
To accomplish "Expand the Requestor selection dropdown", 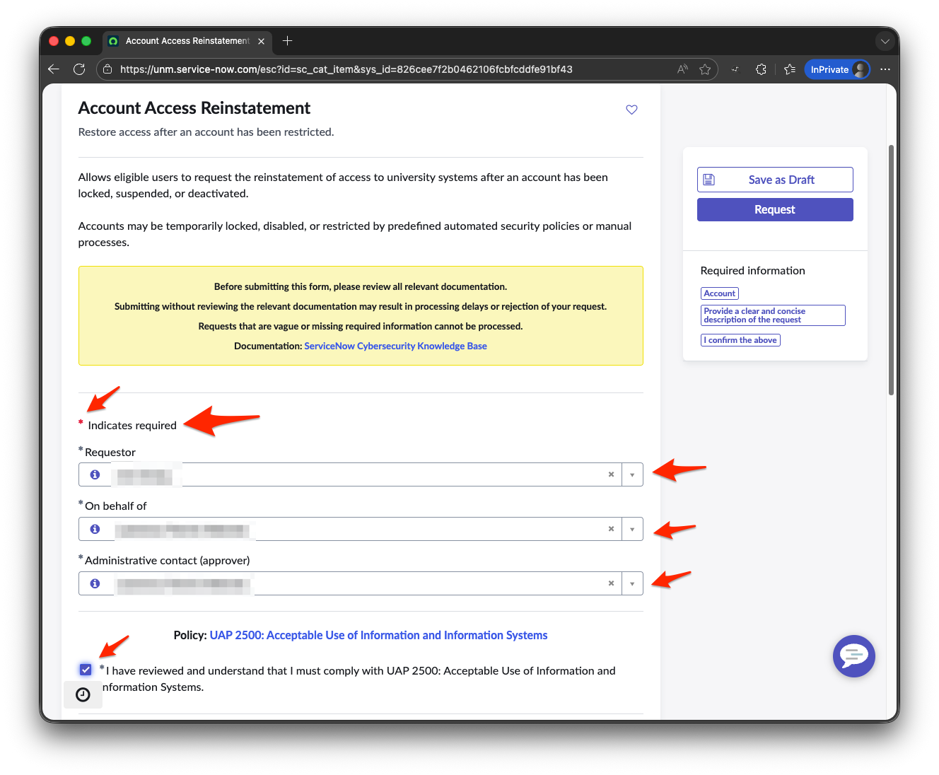I will [x=632, y=474].
